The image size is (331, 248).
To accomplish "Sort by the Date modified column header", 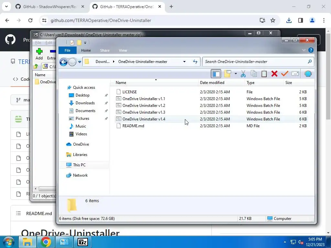I will [x=212, y=83].
